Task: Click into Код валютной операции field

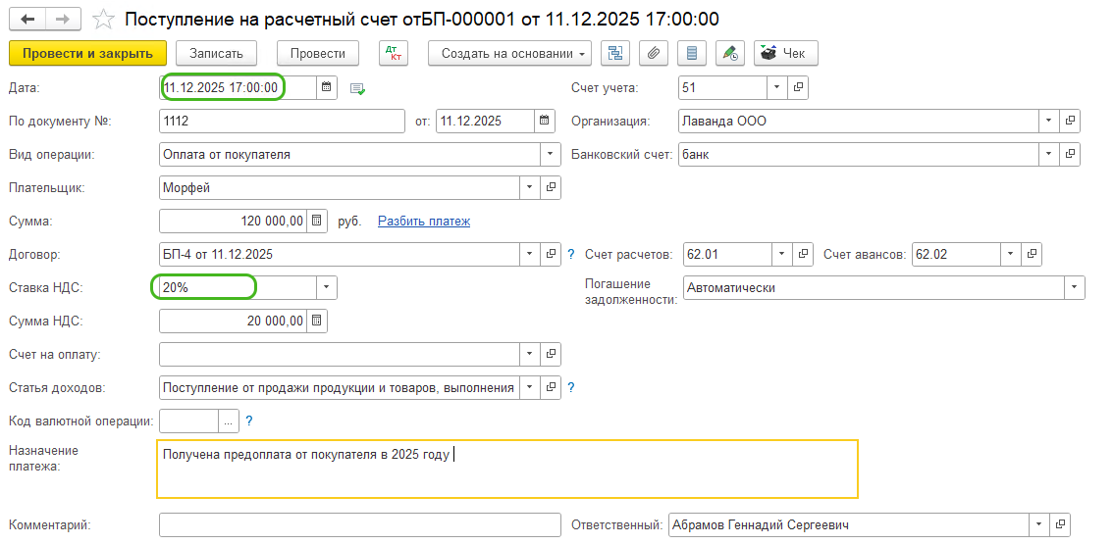Action: 188,421
